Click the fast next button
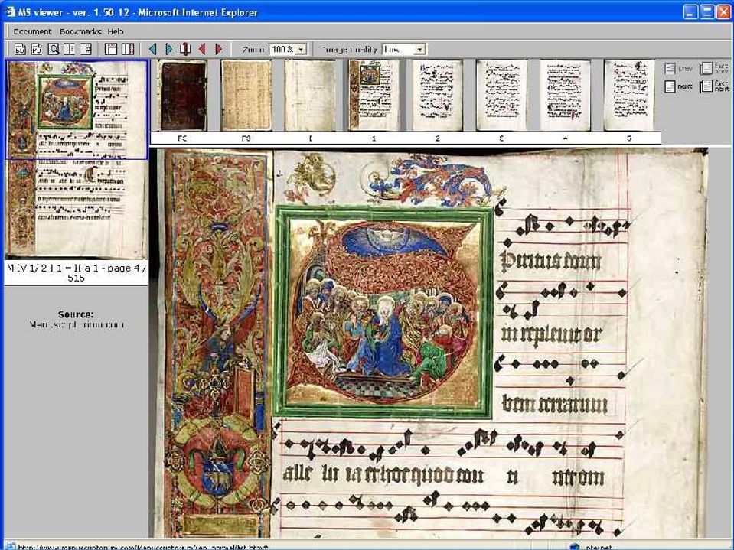This screenshot has height=550, width=734. pos(715,86)
